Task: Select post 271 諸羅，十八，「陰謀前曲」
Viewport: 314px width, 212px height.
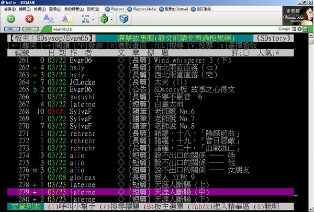Action: pyautogui.click(x=151, y=134)
